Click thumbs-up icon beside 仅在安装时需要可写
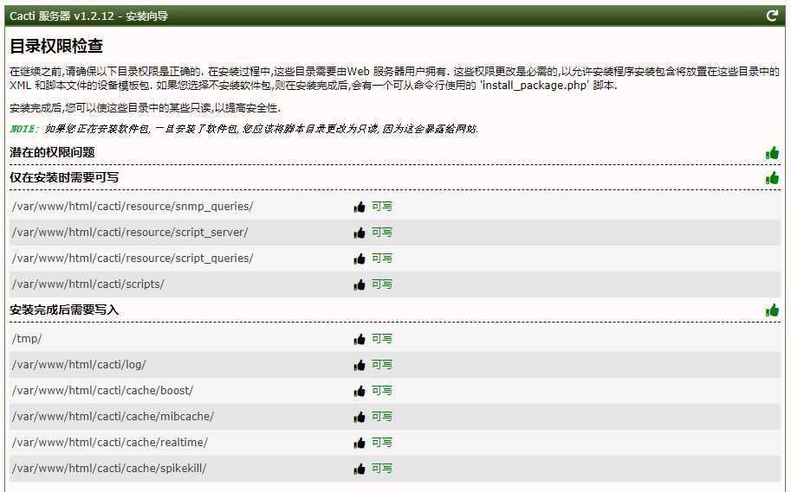Image resolution: width=791 pixels, height=492 pixels. [772, 178]
